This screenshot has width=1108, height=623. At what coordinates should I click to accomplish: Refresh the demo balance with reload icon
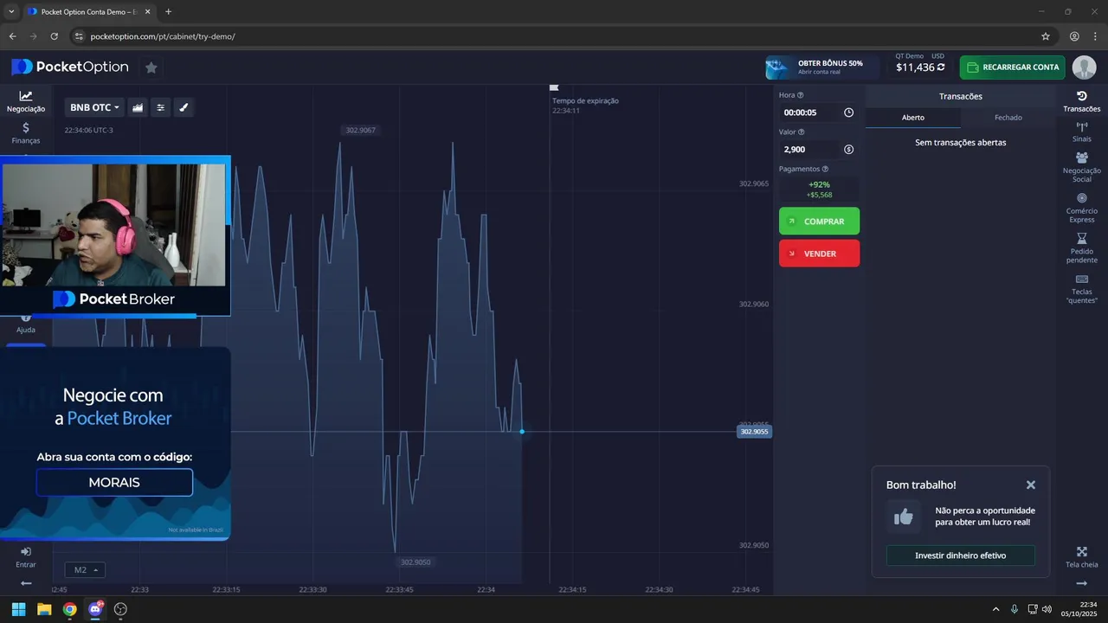tap(941, 67)
